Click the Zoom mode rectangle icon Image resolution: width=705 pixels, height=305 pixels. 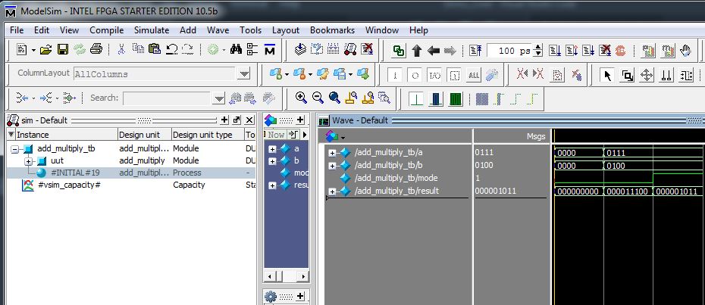point(627,75)
